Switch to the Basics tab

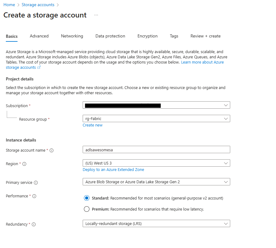click(12, 36)
